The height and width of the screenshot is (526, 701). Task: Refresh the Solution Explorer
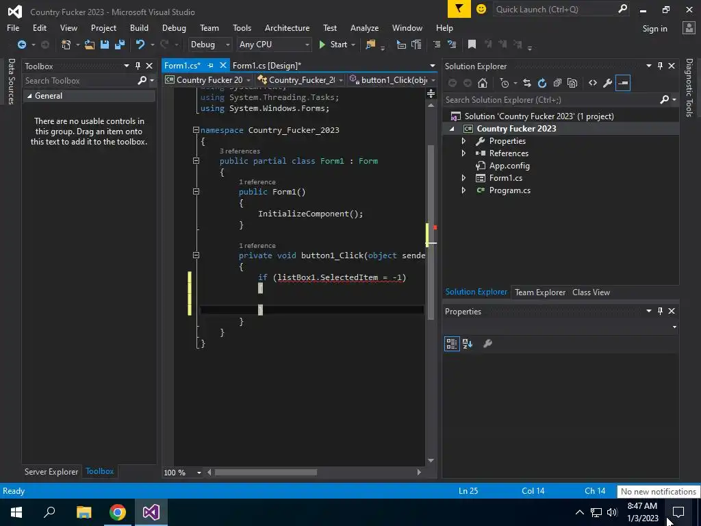pyautogui.click(x=542, y=83)
